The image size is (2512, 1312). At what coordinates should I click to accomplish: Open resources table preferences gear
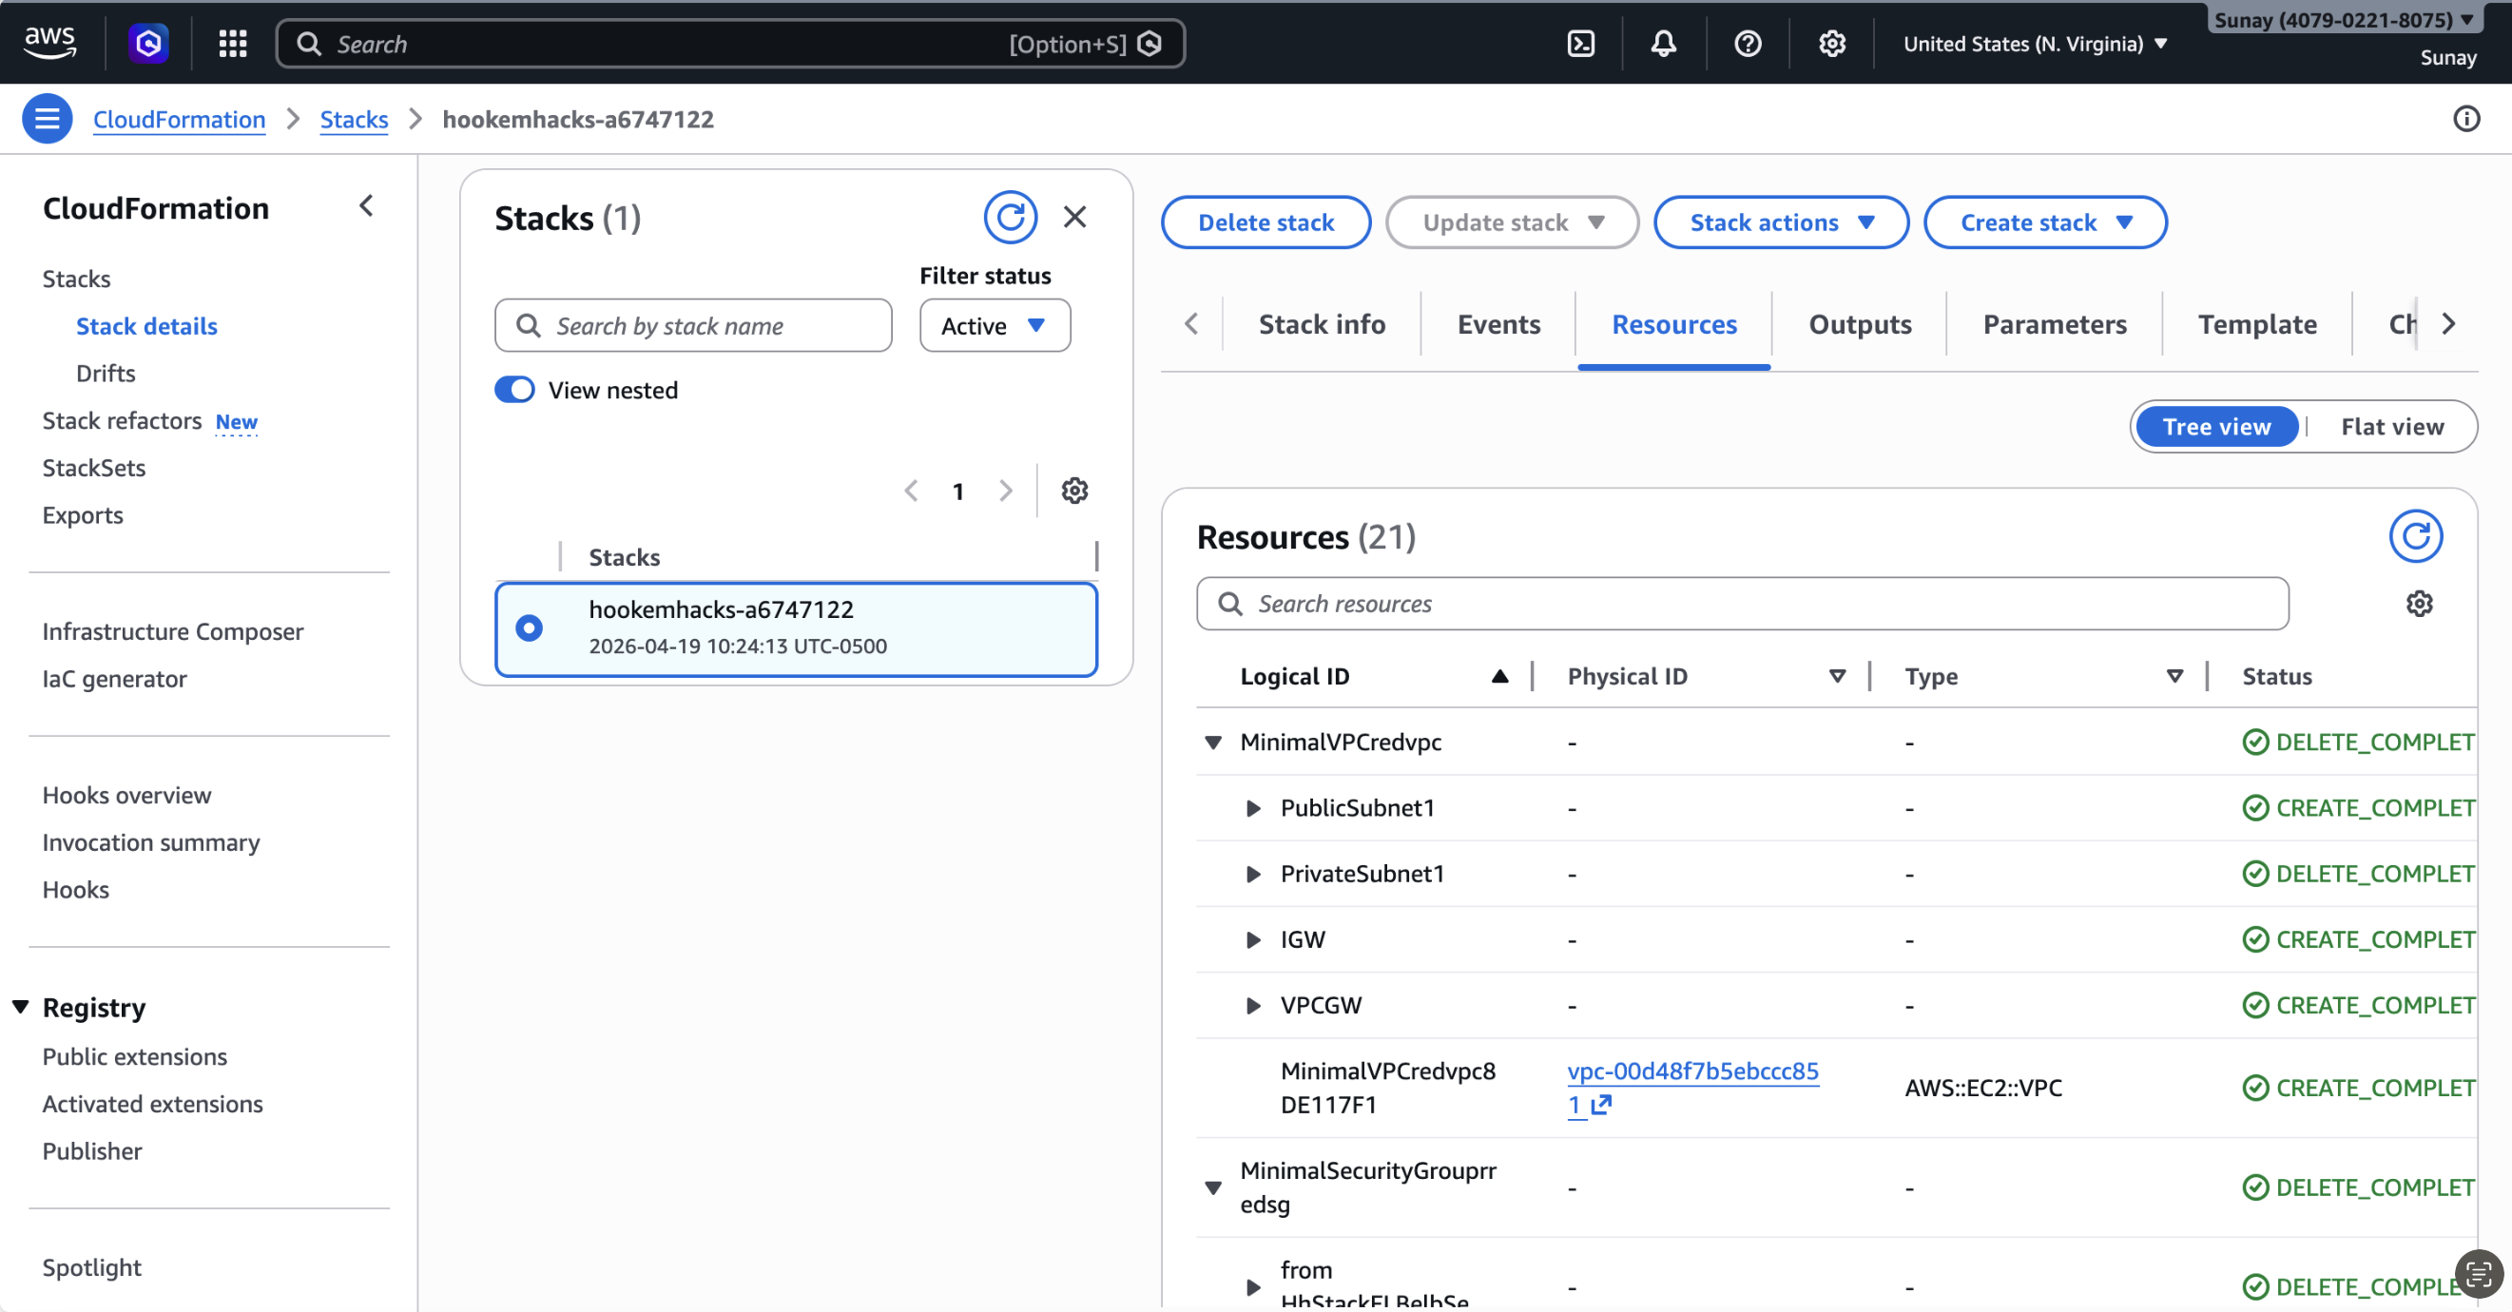pos(2419,605)
